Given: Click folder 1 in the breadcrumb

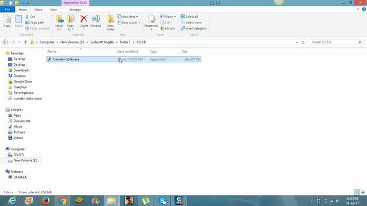Looking at the screenshot, I should [x=125, y=42].
